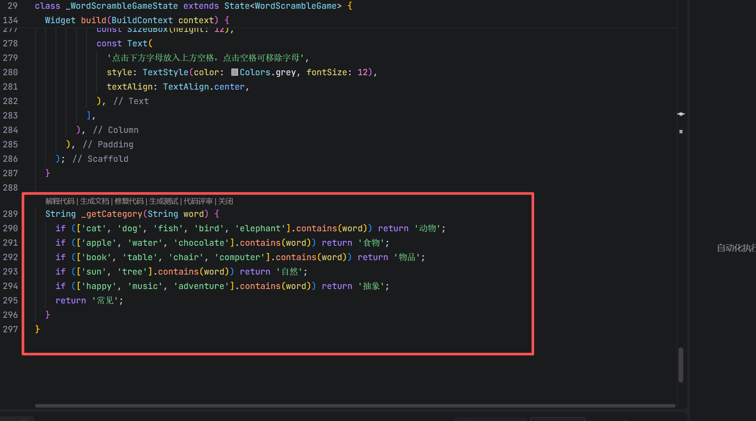Click the vertical scrollbar thumb
756x421 pixels.
click(x=681, y=365)
